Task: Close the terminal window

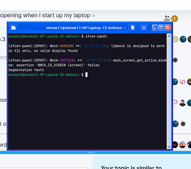Action: [168, 28]
